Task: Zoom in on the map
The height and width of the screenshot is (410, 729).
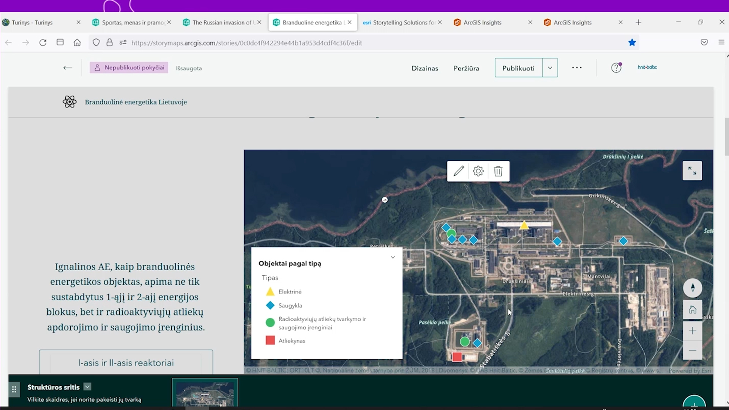Action: (693, 331)
